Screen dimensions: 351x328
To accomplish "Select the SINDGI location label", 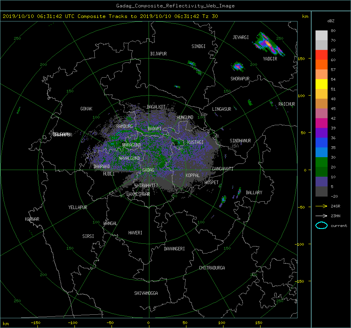I will (199, 46).
